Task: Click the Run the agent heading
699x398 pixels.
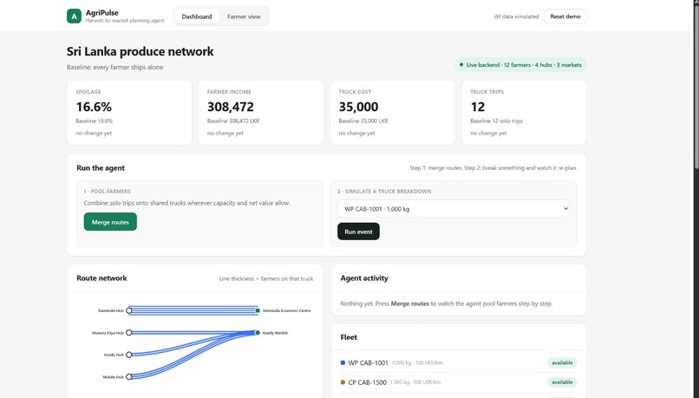Action: tap(101, 168)
